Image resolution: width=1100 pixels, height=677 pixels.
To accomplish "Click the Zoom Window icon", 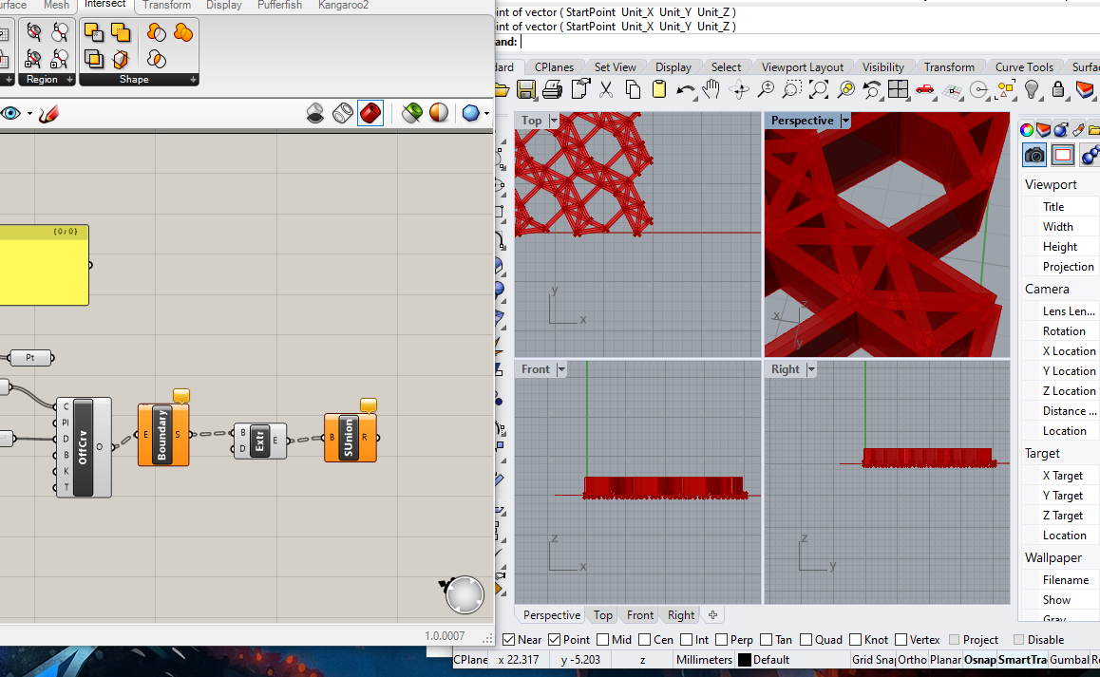I will pos(792,90).
